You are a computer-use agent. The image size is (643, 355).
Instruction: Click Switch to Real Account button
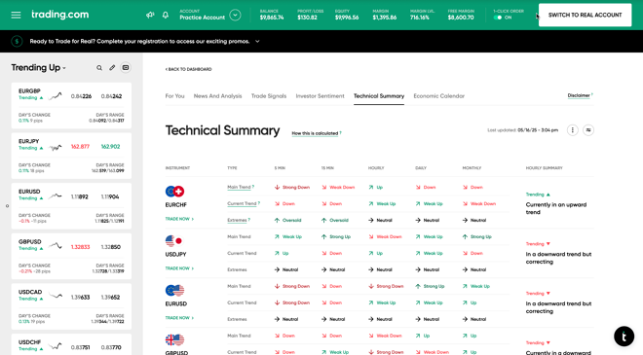click(x=585, y=16)
